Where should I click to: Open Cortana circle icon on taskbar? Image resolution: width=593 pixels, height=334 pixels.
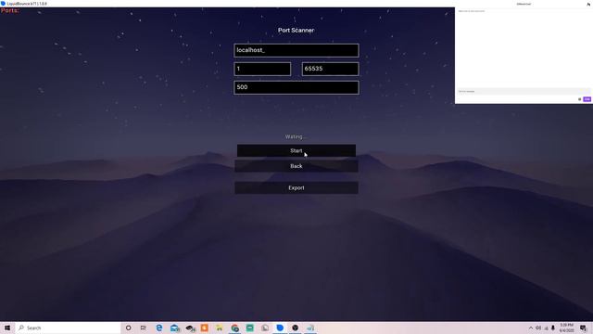tap(128, 328)
